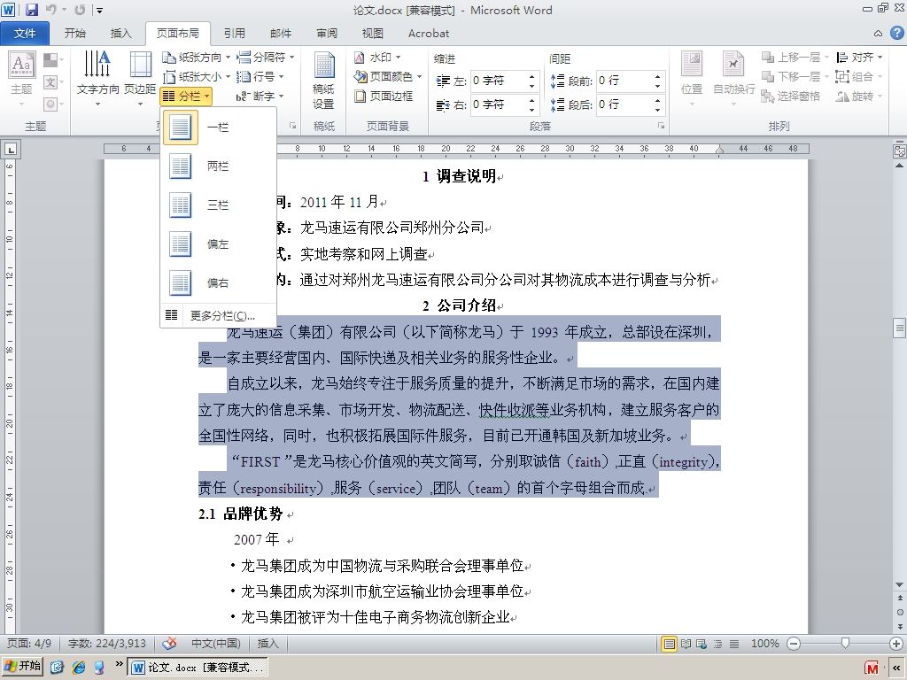Open Rotate (旋转) dropdown
Image resolution: width=907 pixels, height=680 pixels.
pos(859,96)
